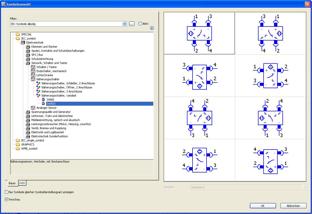The height and width of the screenshot is (214, 312).
Task: Open the Variante dropdown
Action: 305,187
